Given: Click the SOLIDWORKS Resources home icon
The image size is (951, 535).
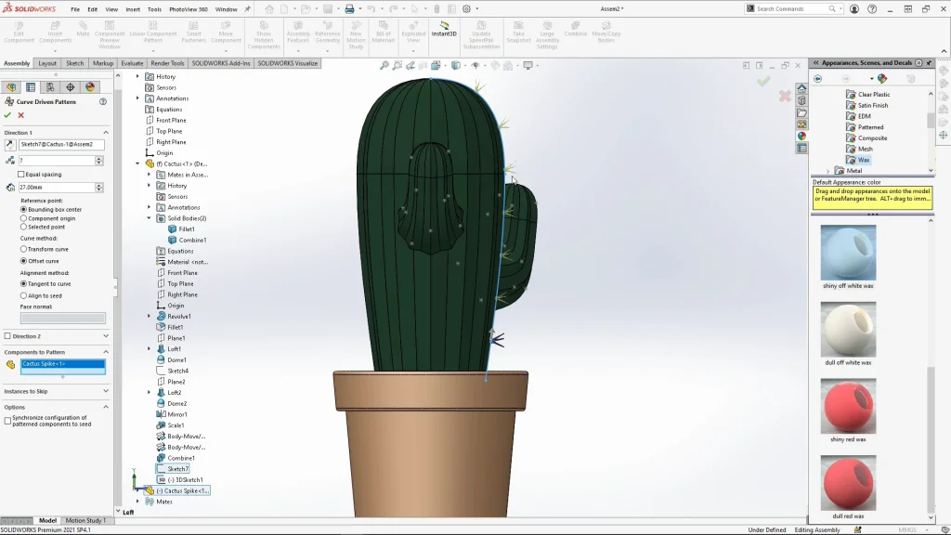Looking at the screenshot, I should point(801,88).
